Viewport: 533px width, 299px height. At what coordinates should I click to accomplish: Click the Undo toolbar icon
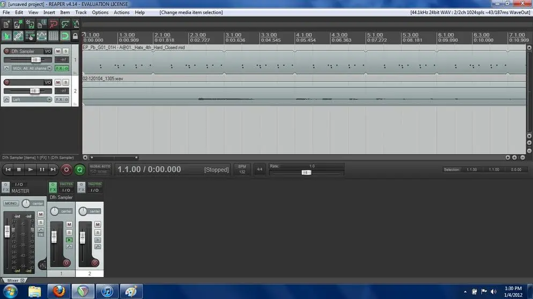click(x=53, y=24)
